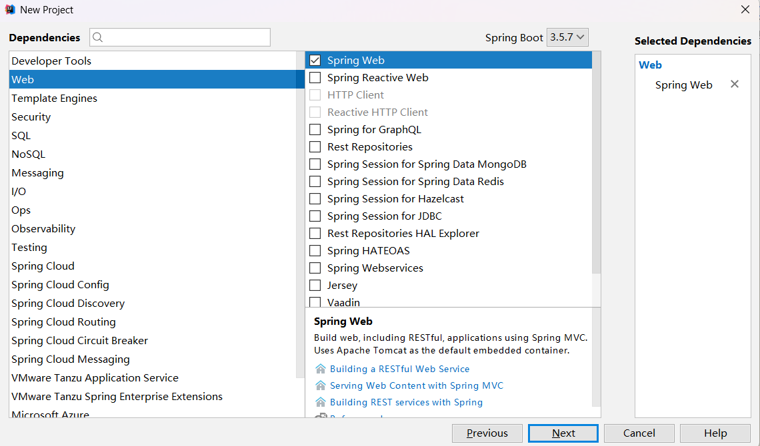Choose the Testing category
Viewport: 760px width, 446px height.
pos(153,247)
